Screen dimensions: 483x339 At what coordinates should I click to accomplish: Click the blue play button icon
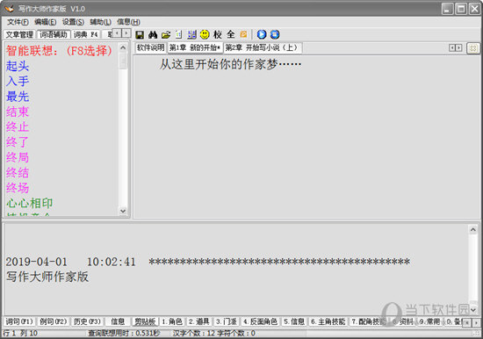pyautogui.click(x=262, y=34)
